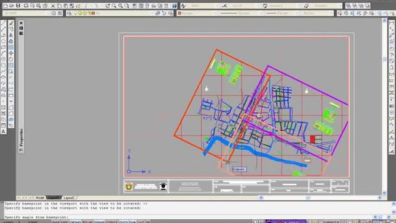
Task: Toggle GRID display in status bar
Action: click(x=64, y=222)
